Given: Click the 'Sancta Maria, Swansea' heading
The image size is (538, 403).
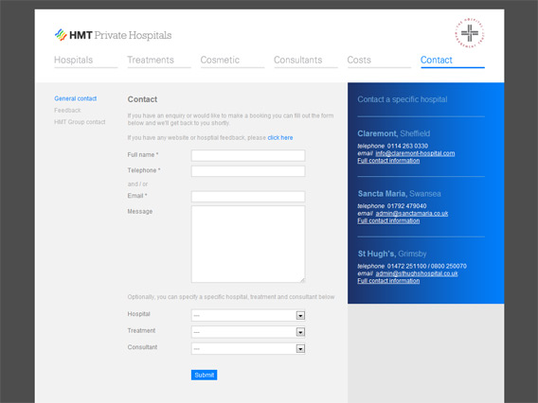Looking at the screenshot, I should tap(400, 194).
